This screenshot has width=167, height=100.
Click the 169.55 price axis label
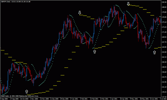point(164,37)
